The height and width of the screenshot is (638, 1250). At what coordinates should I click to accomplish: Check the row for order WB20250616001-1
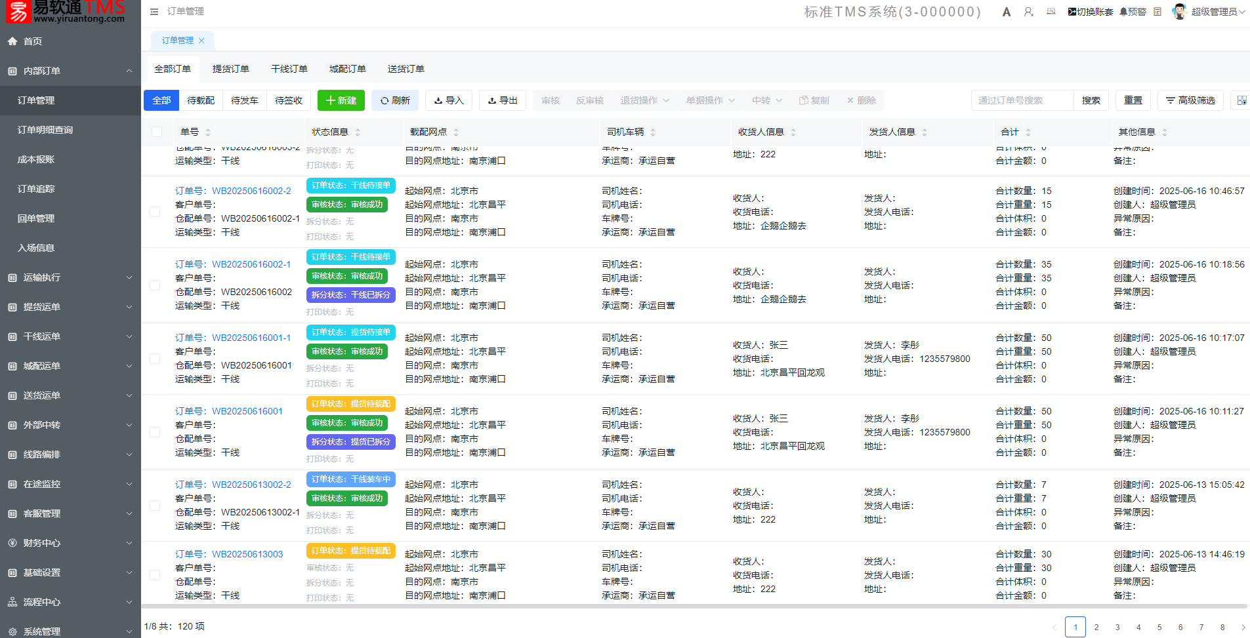pos(155,359)
